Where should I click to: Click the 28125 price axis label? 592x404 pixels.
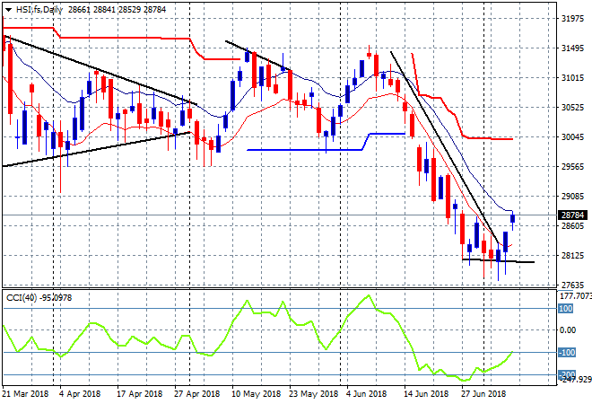pos(572,256)
